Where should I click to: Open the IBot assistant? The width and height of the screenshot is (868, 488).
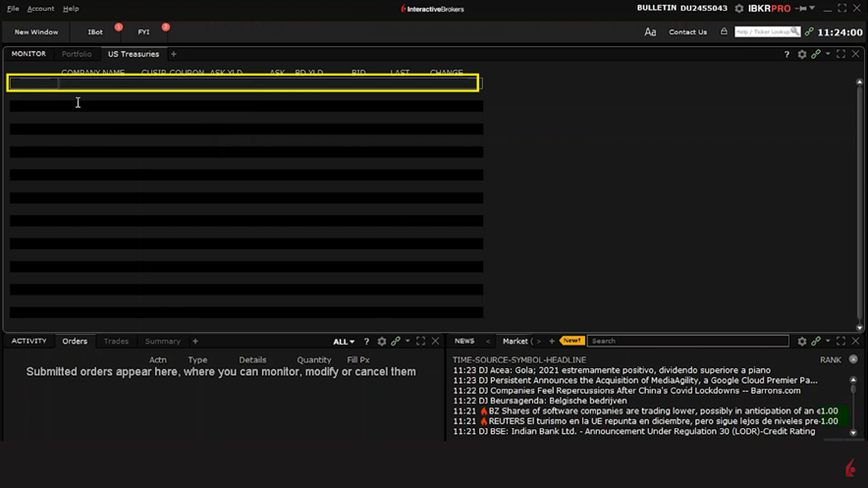95,32
